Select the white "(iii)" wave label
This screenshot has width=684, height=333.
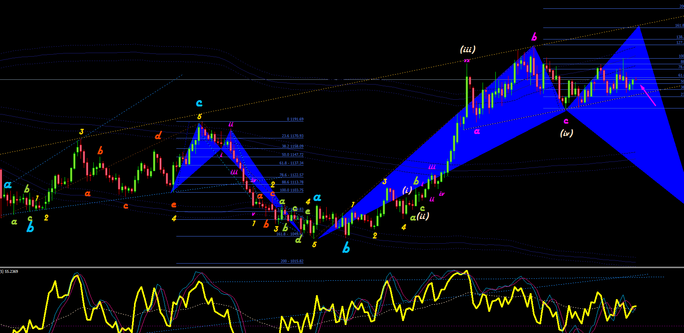[x=467, y=49]
